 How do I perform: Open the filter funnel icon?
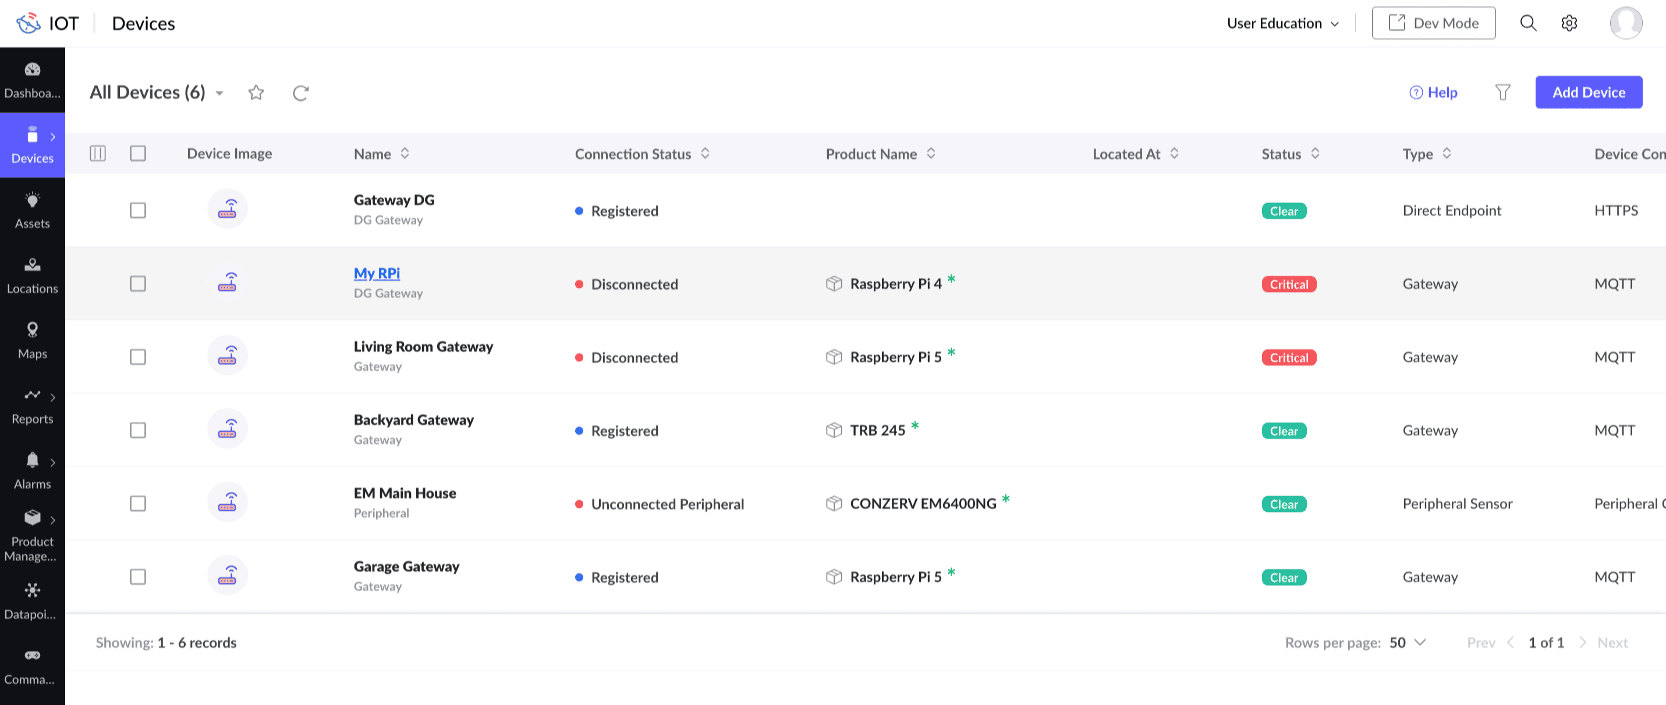tap(1502, 92)
